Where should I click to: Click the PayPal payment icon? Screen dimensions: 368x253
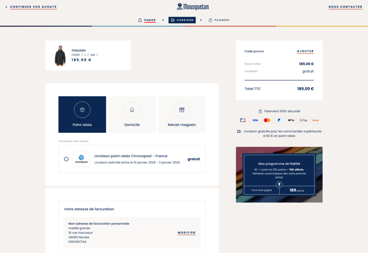click(x=279, y=120)
